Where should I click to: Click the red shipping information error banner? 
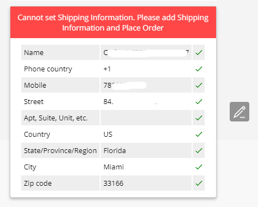point(113,22)
